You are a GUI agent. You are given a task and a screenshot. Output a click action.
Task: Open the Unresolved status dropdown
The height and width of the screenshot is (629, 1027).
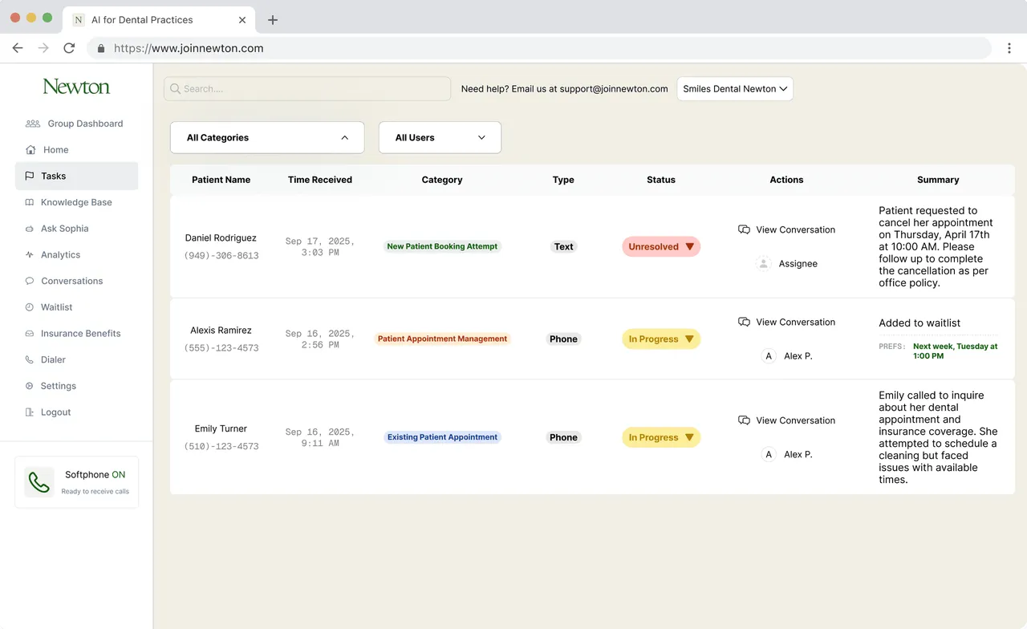pyautogui.click(x=661, y=247)
